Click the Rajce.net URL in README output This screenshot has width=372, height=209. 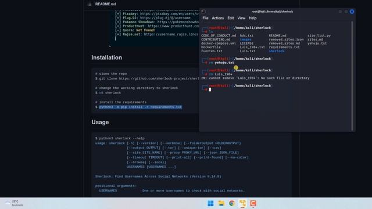pyautogui.click(x=171, y=34)
